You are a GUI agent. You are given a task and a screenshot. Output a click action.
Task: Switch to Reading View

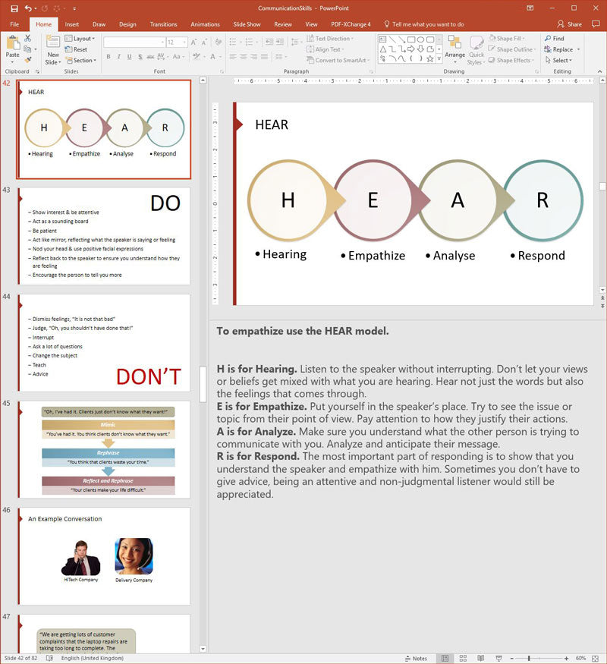[480, 658]
